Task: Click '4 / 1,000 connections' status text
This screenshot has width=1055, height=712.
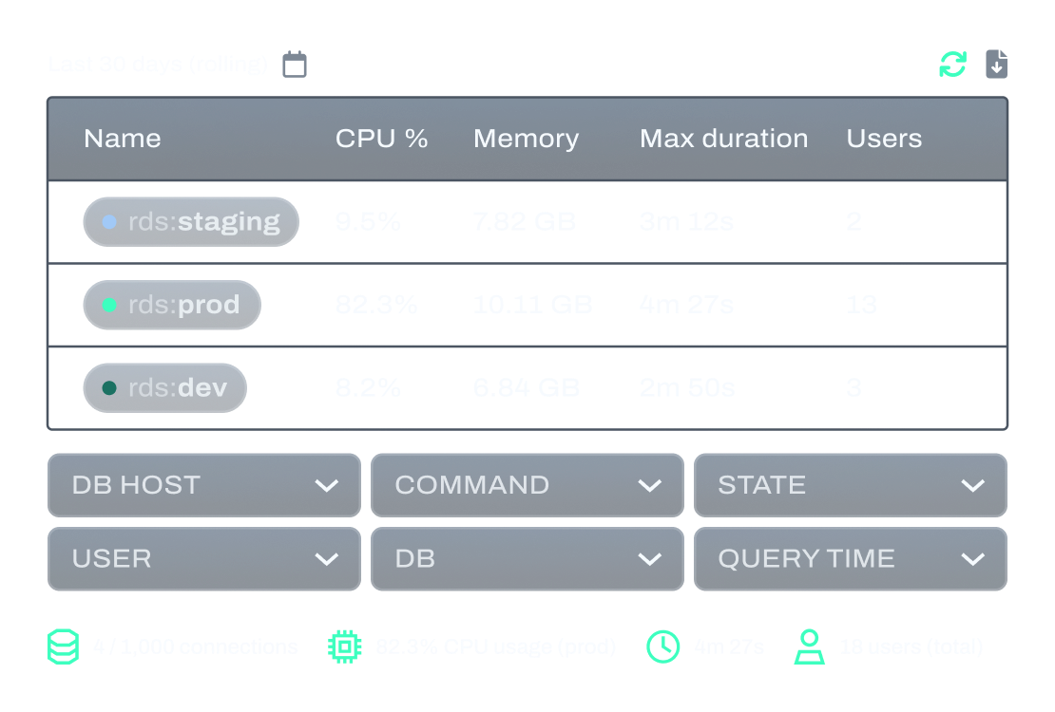Action: 196,646
